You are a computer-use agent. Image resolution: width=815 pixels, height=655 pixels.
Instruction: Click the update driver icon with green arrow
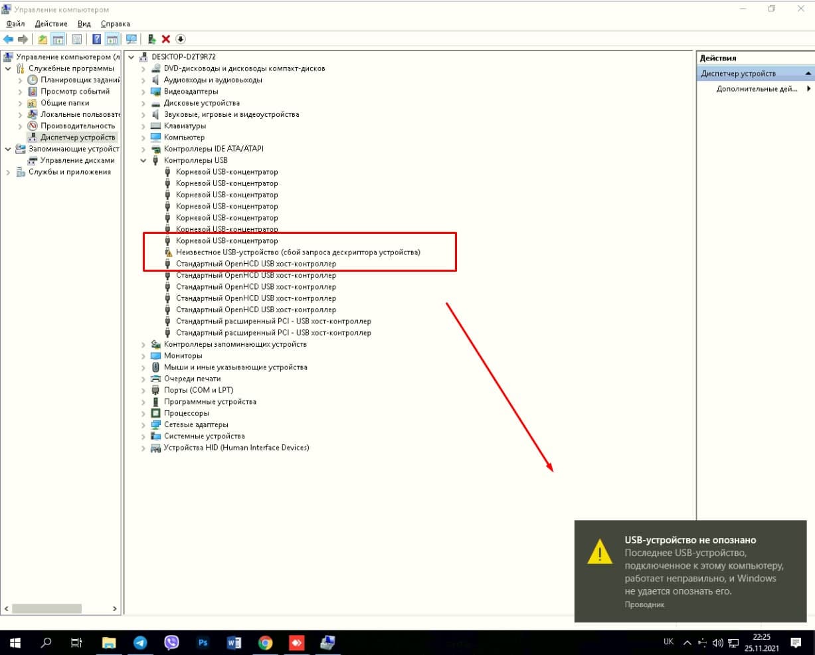(152, 39)
